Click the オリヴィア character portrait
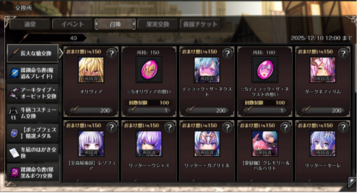This screenshot has width=357, height=193. pyautogui.click(x=91, y=70)
